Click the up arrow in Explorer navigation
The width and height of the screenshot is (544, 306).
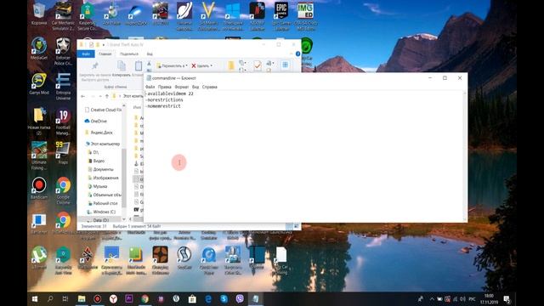pos(107,96)
